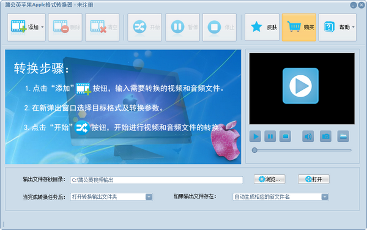The image size is (367, 230).
Task: Click the Open (打开) folder button
Action: click(314, 179)
